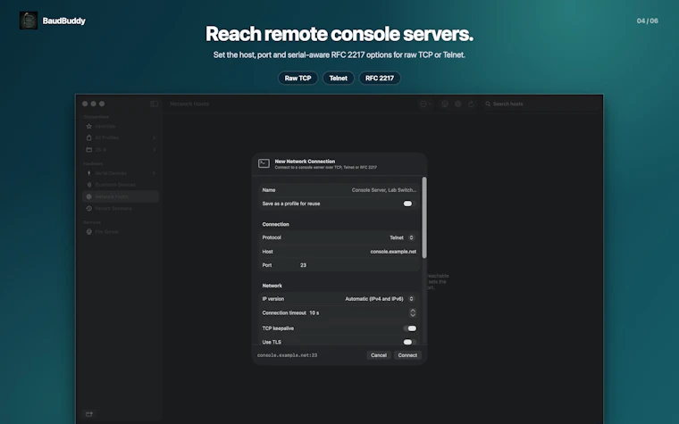Select All Profiles in the sidebar
This screenshot has width=679, height=424.
(121, 137)
